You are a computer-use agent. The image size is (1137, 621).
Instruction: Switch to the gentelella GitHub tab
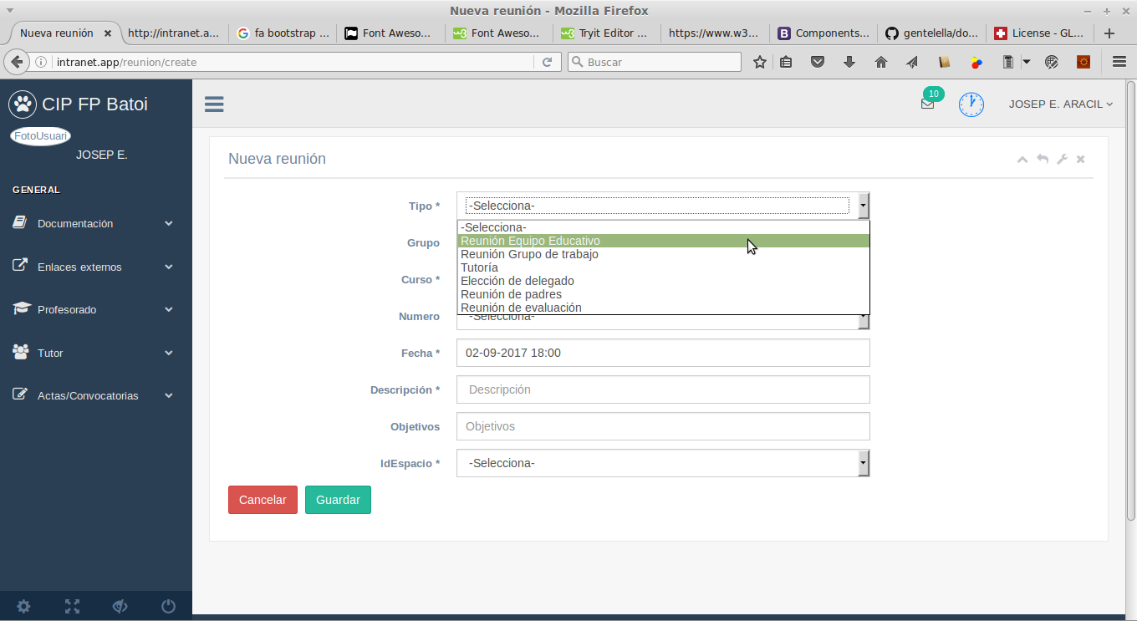click(x=931, y=33)
